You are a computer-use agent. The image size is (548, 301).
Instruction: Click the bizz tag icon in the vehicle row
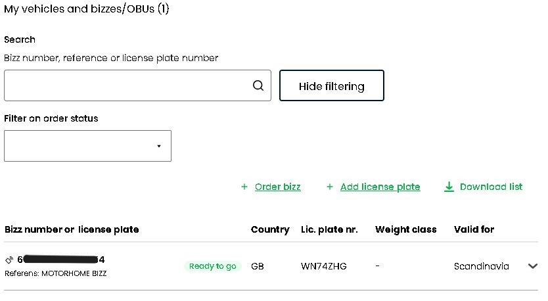pos(9,260)
